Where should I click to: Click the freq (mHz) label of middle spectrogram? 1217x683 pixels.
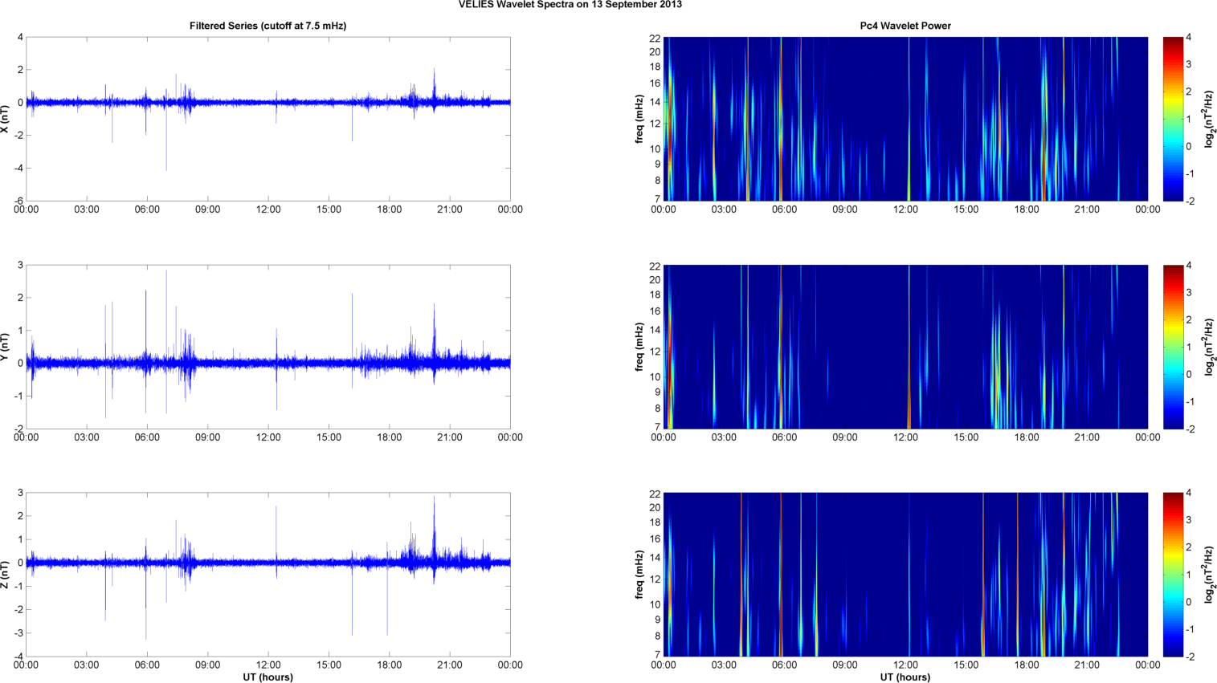639,347
